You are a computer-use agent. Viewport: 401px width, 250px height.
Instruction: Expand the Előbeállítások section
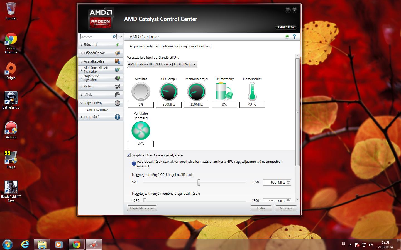tap(101, 53)
